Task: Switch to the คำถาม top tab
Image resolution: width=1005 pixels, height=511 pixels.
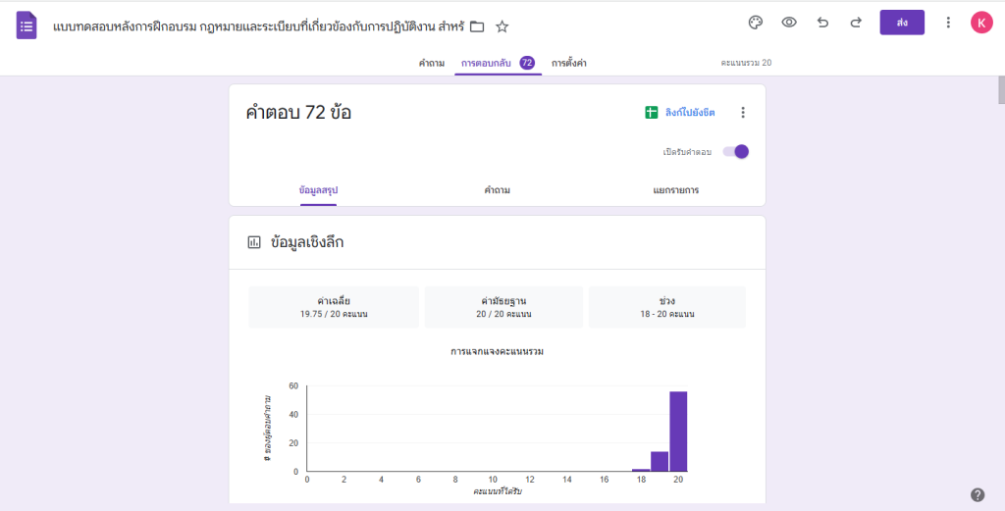Action: click(432, 63)
